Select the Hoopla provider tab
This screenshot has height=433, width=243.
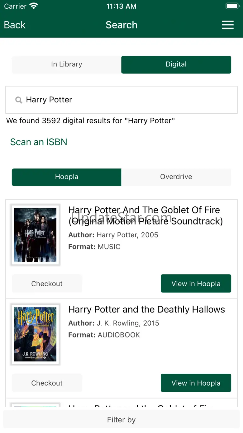(66, 177)
